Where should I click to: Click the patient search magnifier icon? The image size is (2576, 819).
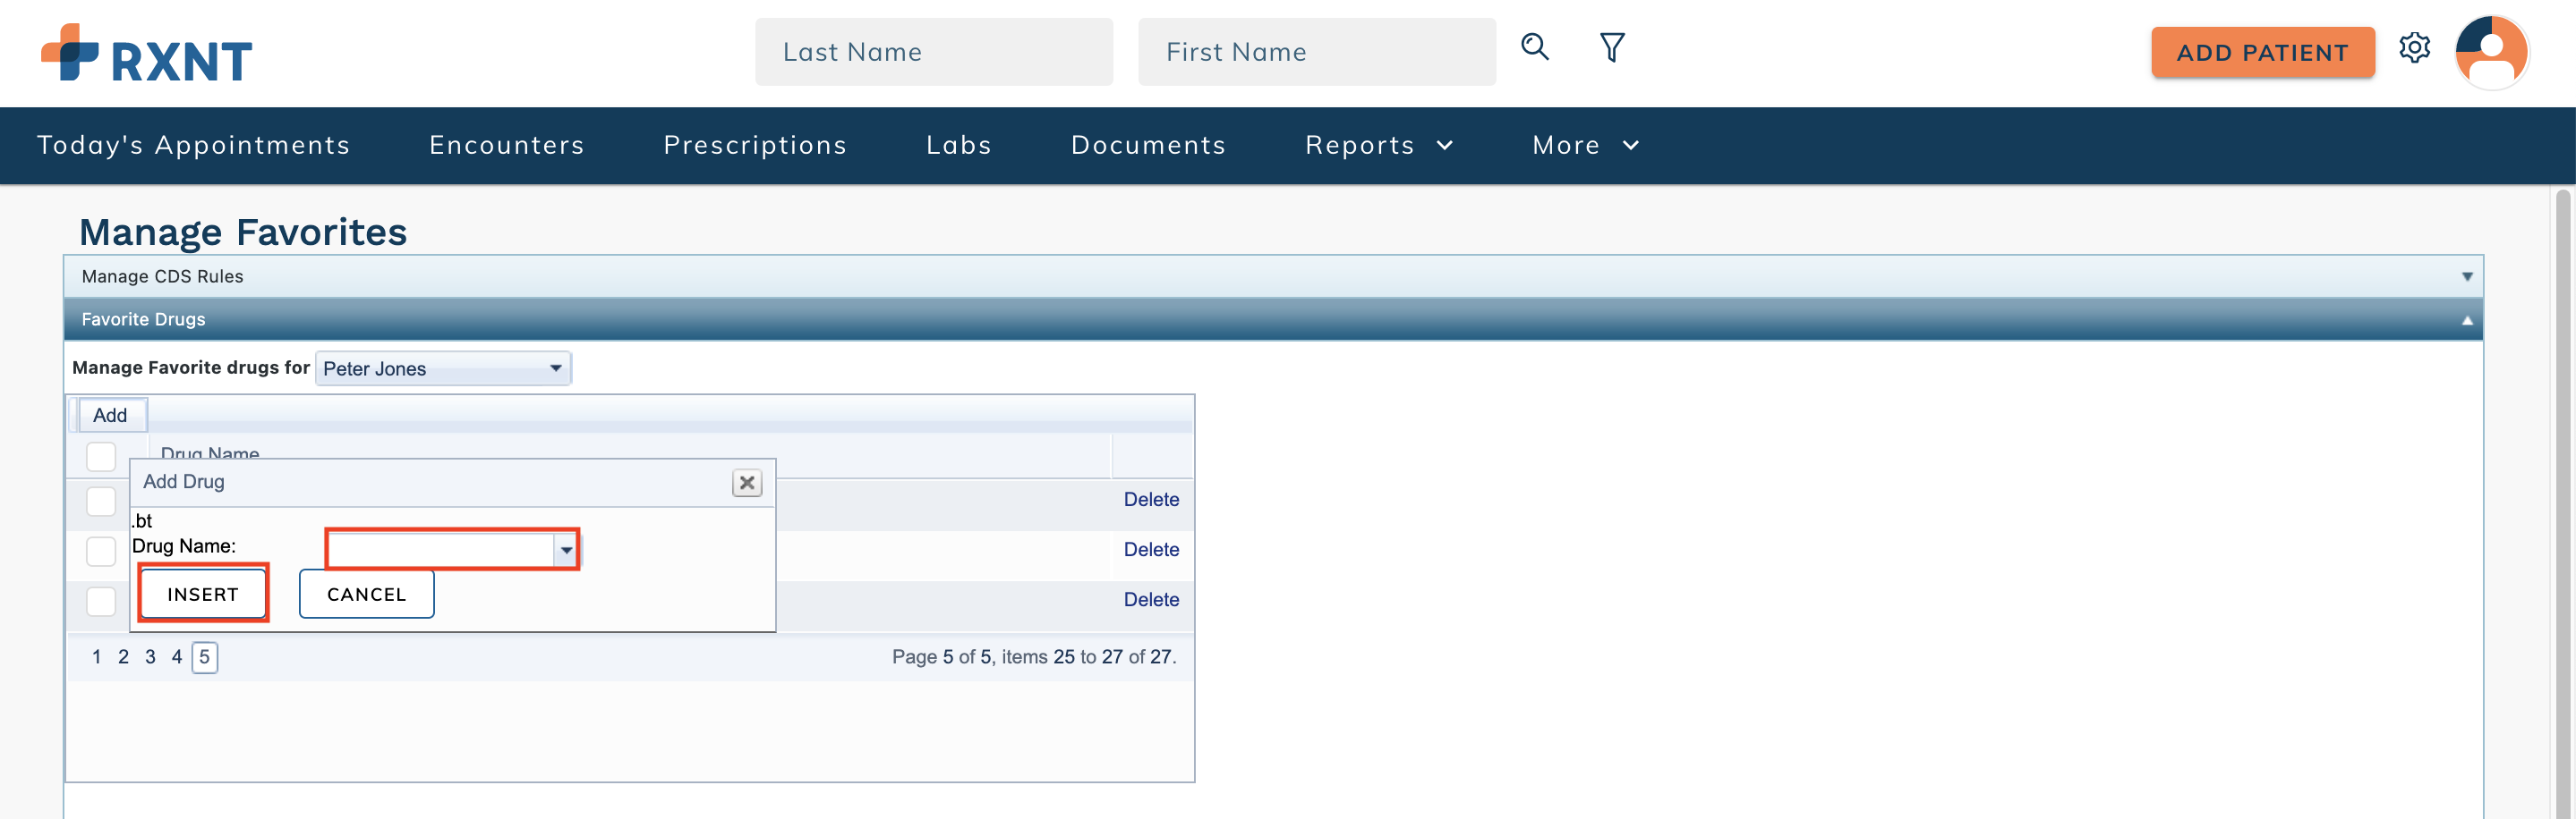coord(1535,47)
